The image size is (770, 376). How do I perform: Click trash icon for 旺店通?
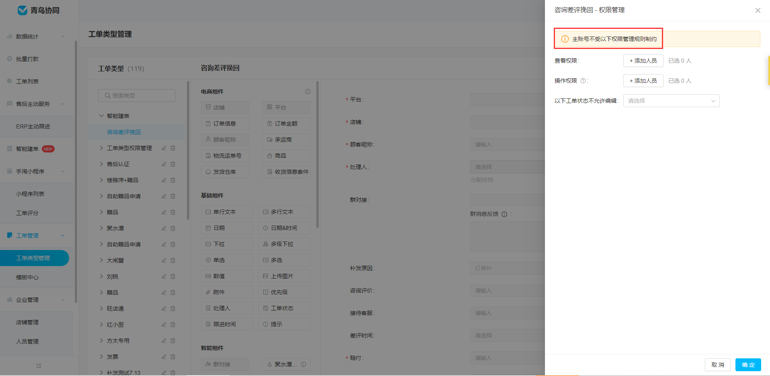pyautogui.click(x=173, y=309)
